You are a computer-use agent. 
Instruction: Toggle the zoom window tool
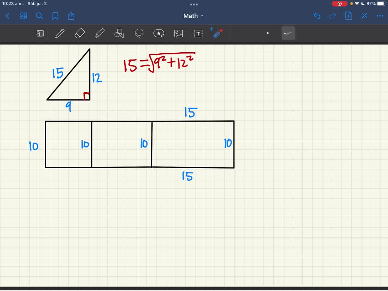[x=40, y=33]
